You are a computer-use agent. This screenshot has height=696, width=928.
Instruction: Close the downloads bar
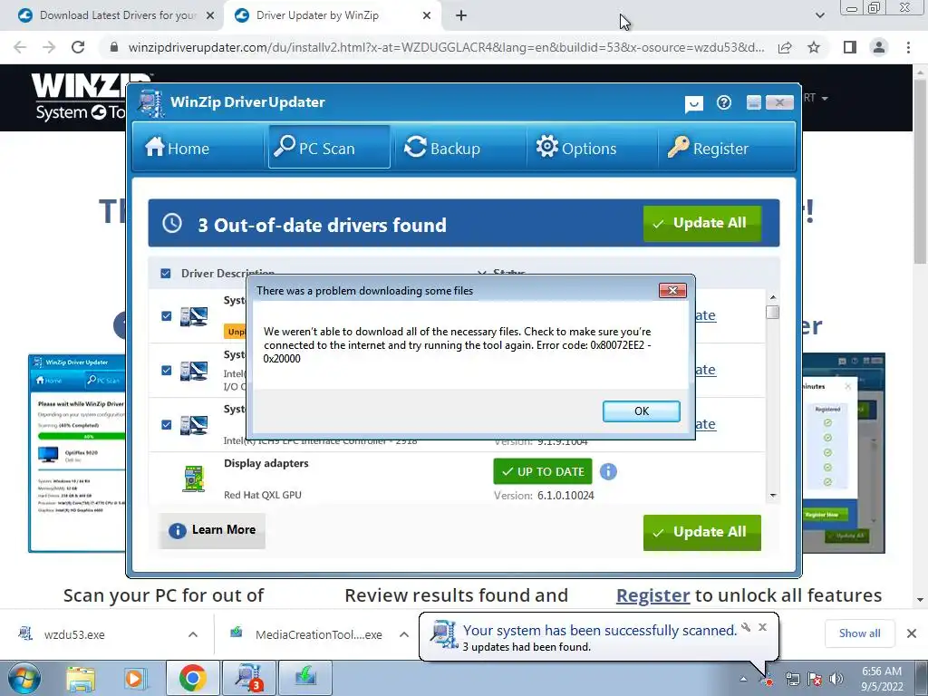click(x=912, y=633)
